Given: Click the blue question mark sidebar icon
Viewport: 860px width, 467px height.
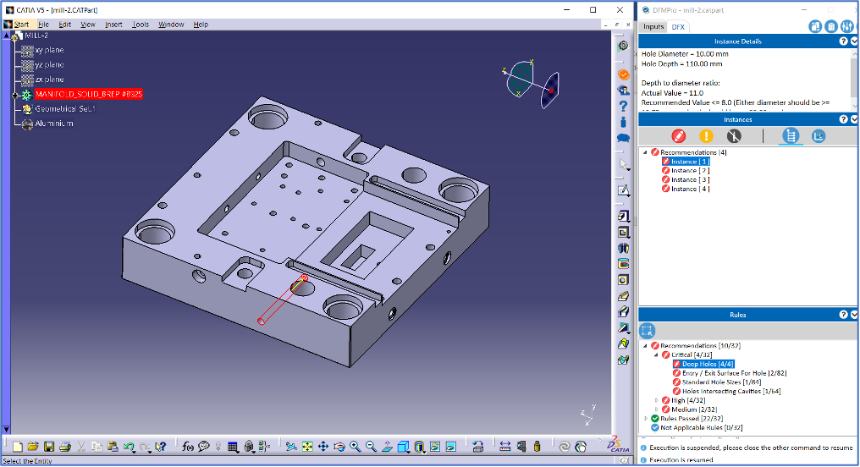Looking at the screenshot, I should tap(624, 106).
